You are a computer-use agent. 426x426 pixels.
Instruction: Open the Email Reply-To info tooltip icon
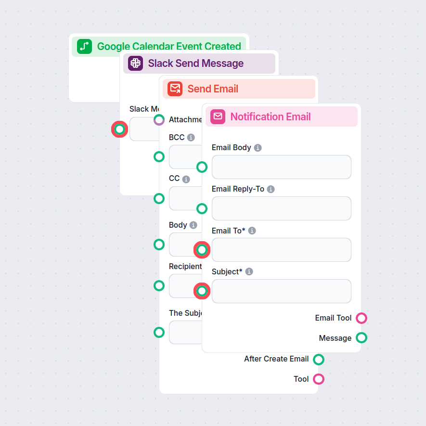(271, 189)
